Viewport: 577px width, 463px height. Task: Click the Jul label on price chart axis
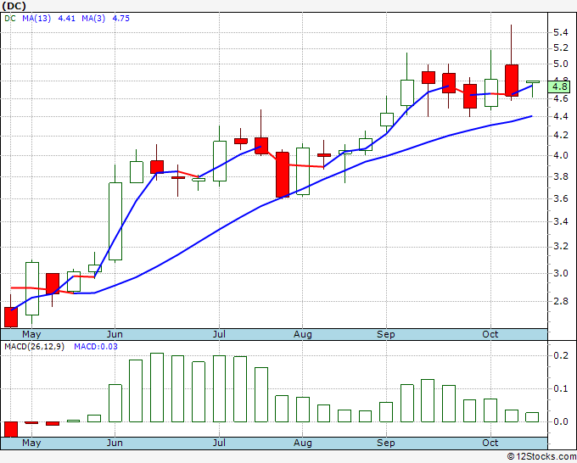(219, 334)
